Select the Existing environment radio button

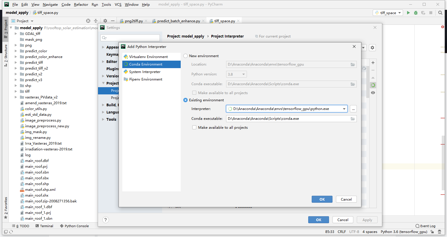click(185, 100)
